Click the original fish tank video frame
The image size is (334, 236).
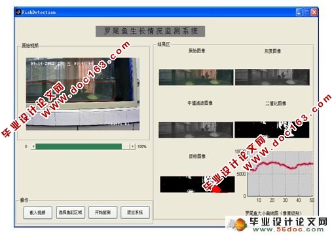83,94
